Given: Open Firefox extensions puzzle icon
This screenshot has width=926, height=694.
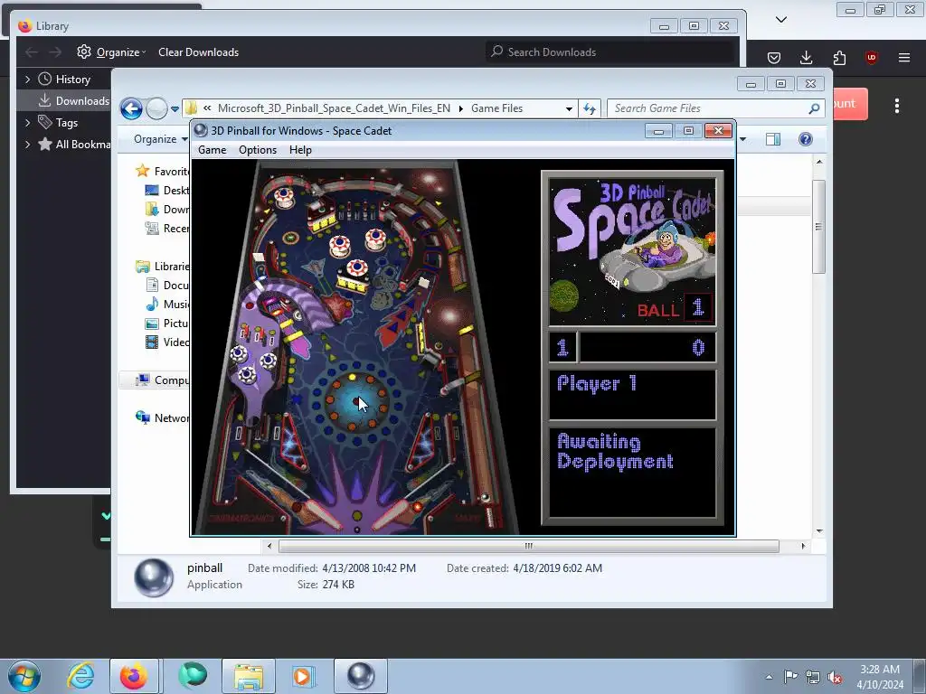Looking at the screenshot, I should coord(839,57).
